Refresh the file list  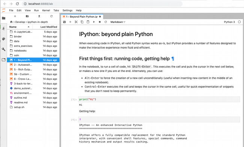pos(51,16)
